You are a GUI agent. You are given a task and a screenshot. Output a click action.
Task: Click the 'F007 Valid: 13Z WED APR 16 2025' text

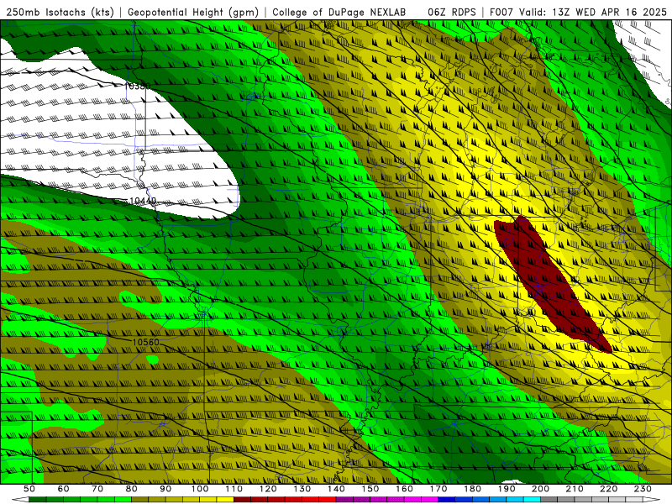tap(578, 13)
